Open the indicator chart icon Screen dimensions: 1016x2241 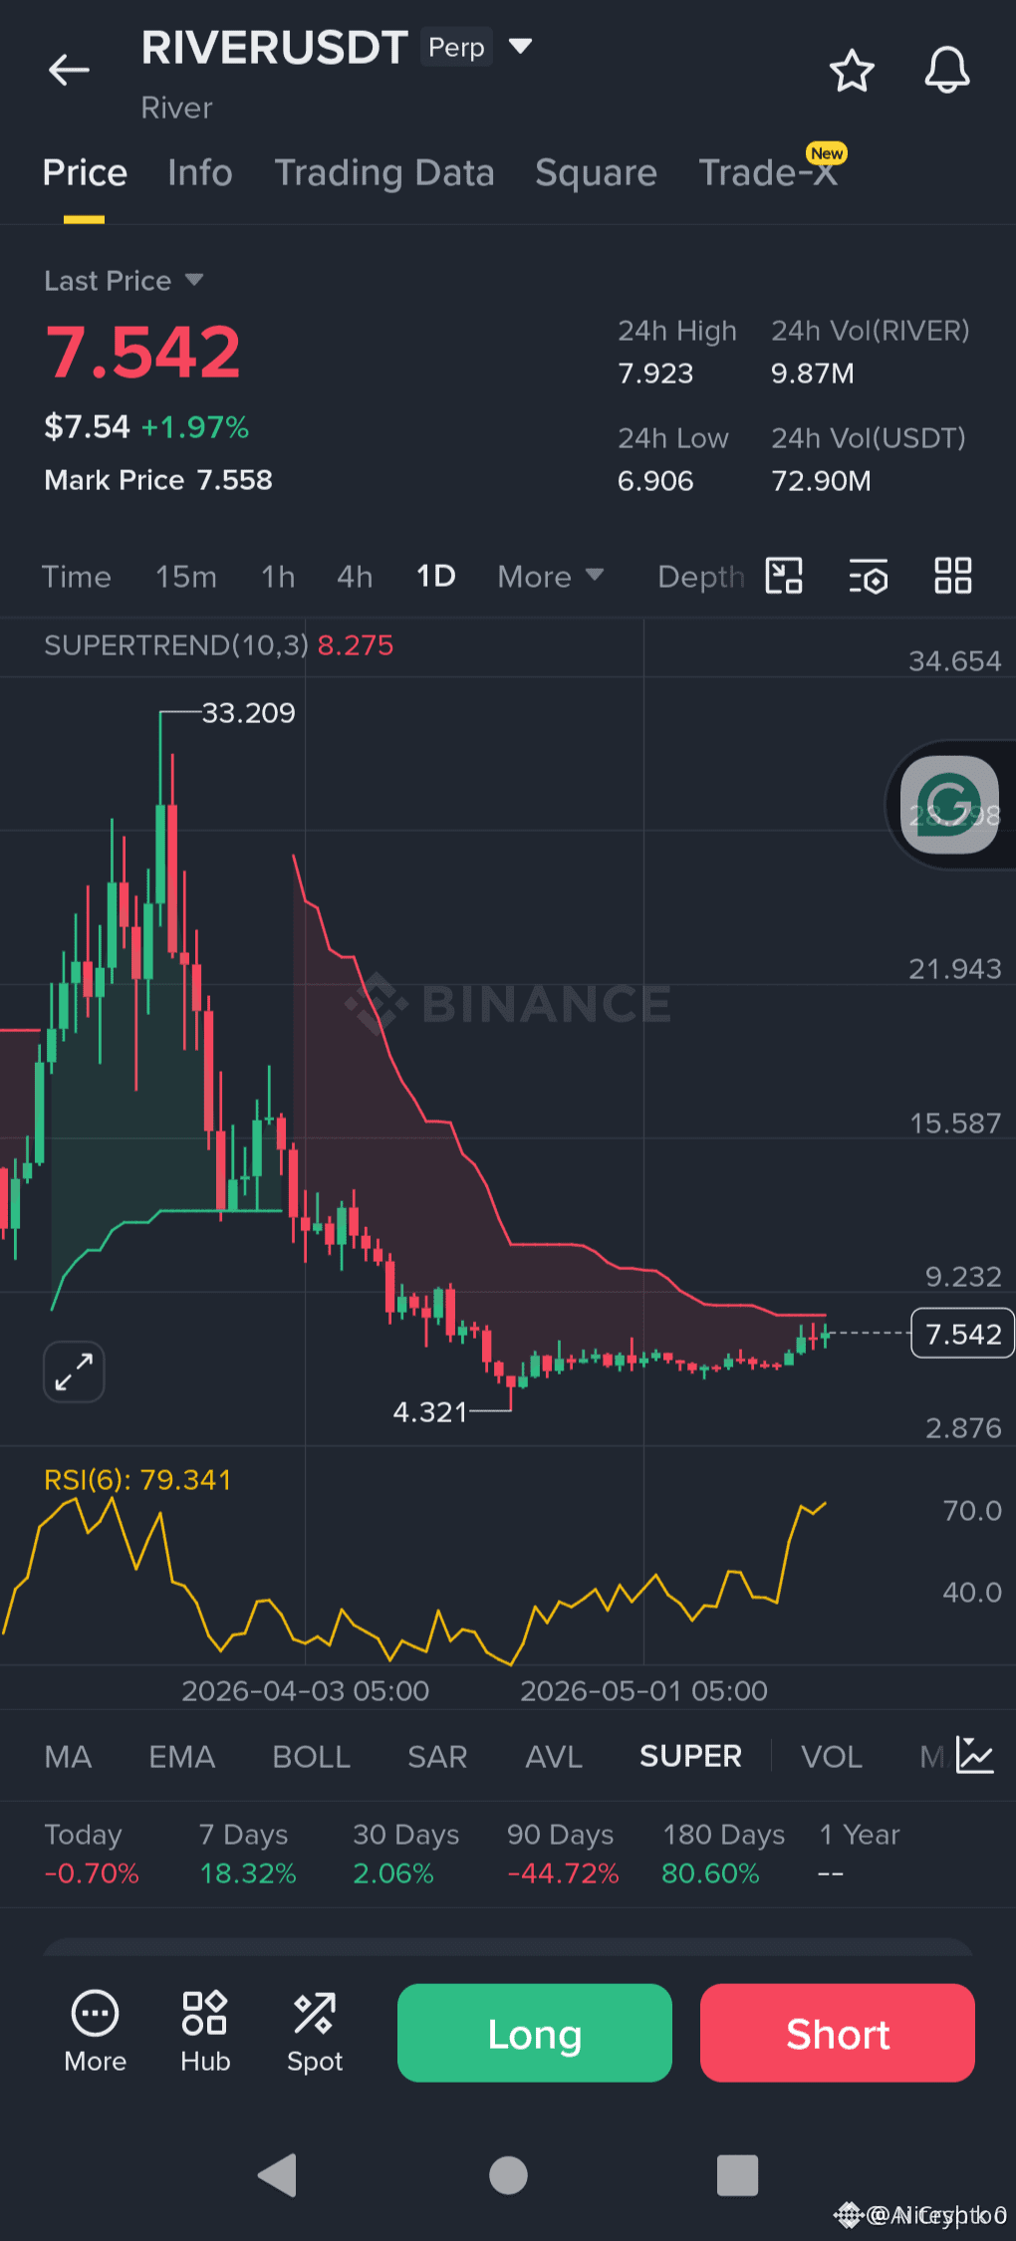[974, 1755]
